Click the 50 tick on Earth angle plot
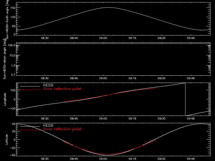The height and width of the screenshot is (161, 215). (x=14, y=26)
